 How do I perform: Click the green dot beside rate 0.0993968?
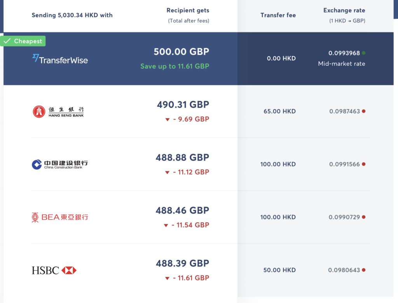[364, 53]
